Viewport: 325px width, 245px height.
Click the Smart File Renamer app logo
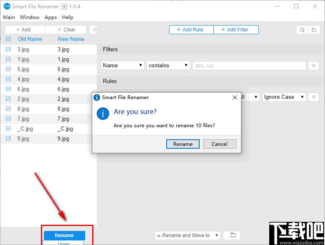[7, 6]
